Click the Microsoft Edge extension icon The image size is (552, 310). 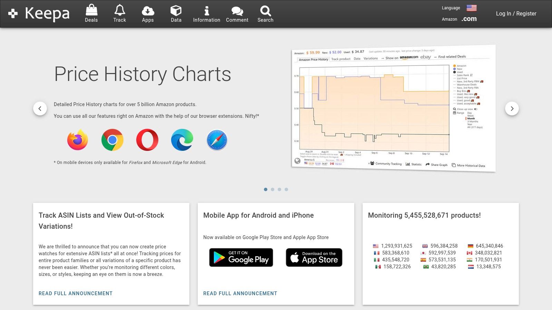point(182,140)
